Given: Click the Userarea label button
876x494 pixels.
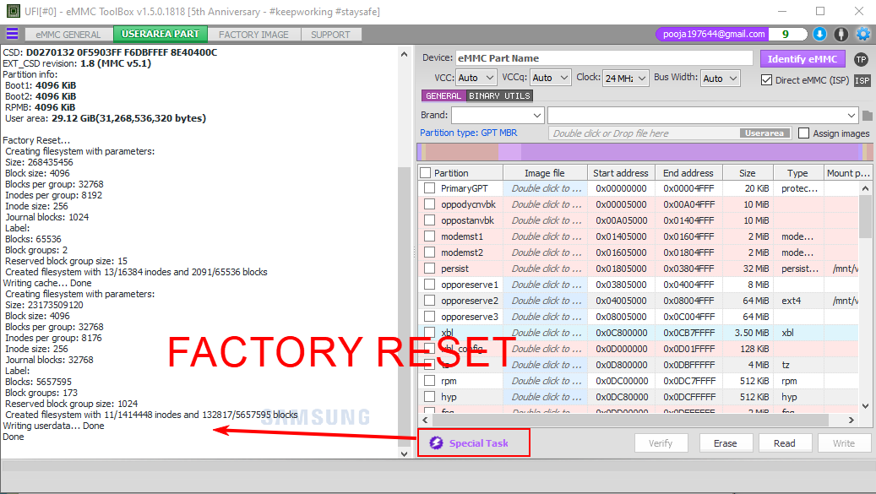Looking at the screenshot, I should [x=764, y=133].
